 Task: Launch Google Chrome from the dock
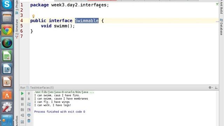(x=7, y=30)
